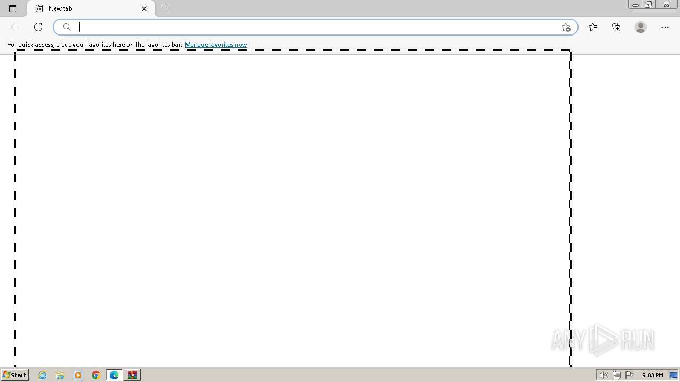Close the New tab tab
Screen dimensions: 680x382
pos(144,8)
